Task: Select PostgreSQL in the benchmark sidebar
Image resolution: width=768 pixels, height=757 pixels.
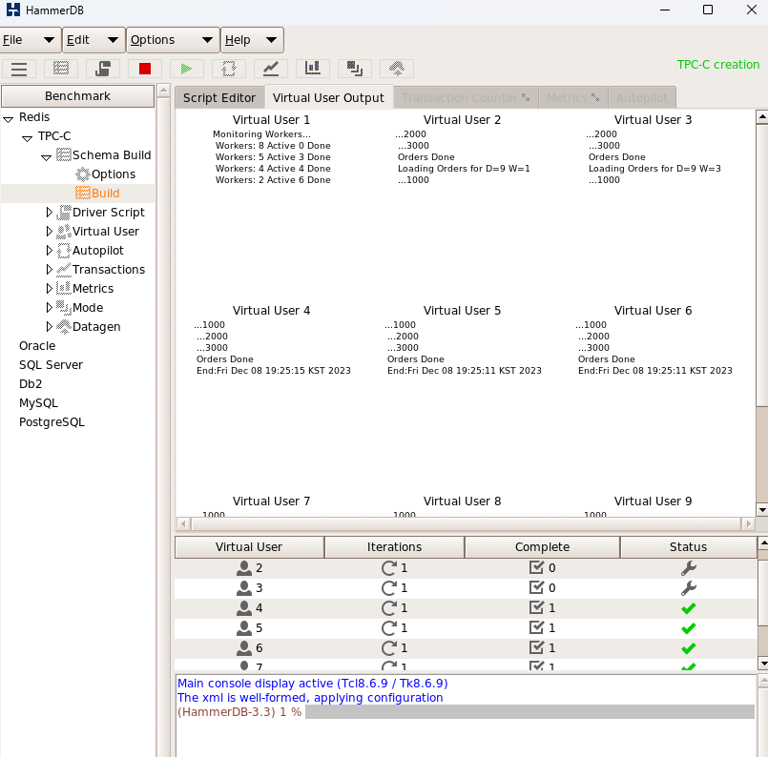Action: (52, 421)
